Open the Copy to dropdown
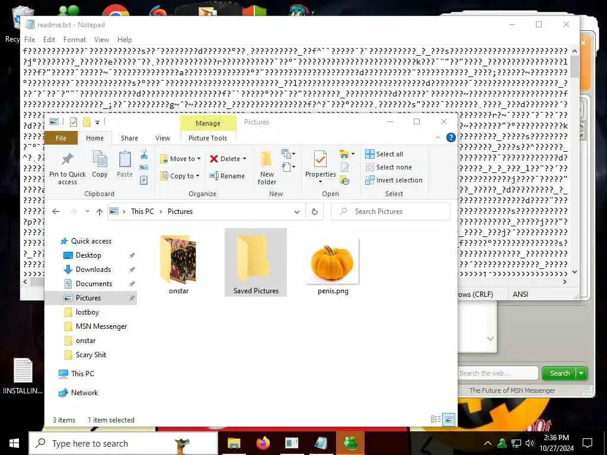This screenshot has height=455, width=607. [180, 175]
